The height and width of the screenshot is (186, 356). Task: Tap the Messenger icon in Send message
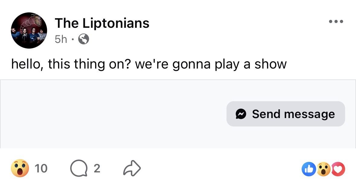click(x=241, y=114)
